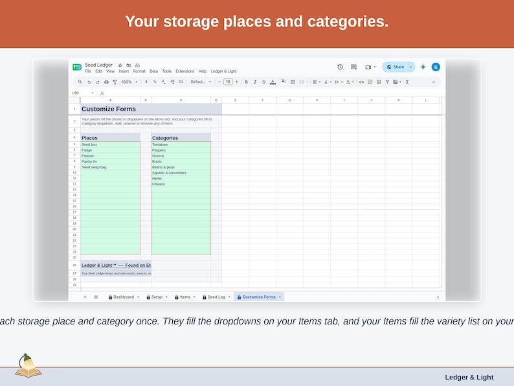514x386 pixels.
Task: Click the merge cells icon
Action: click(x=302, y=82)
